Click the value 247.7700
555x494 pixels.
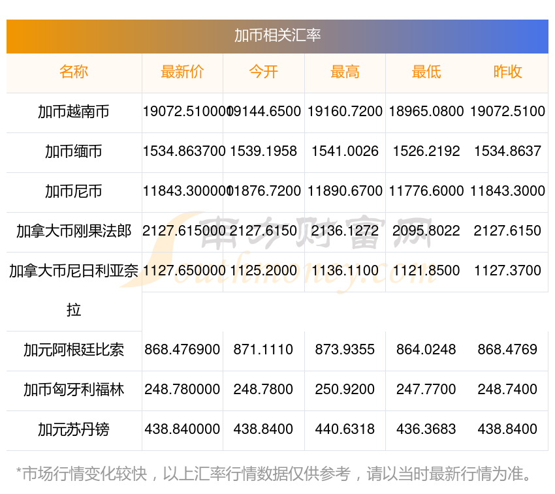(x=426, y=389)
